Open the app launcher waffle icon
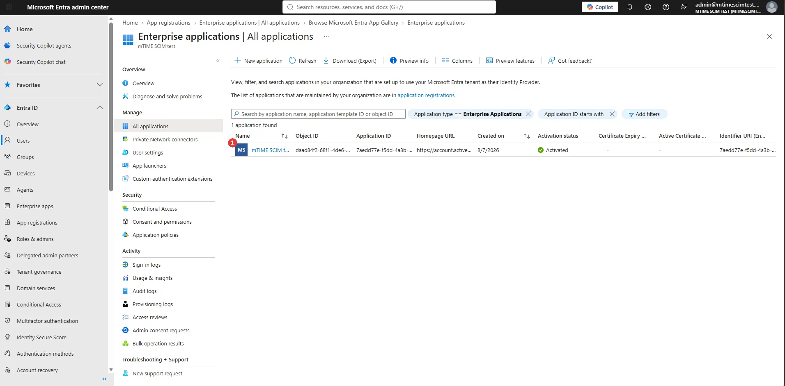 (x=9, y=7)
